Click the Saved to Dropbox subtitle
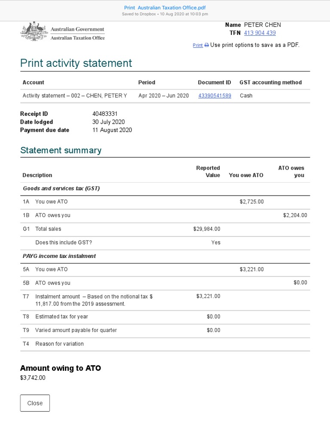330x441 pixels. [x=165, y=14]
